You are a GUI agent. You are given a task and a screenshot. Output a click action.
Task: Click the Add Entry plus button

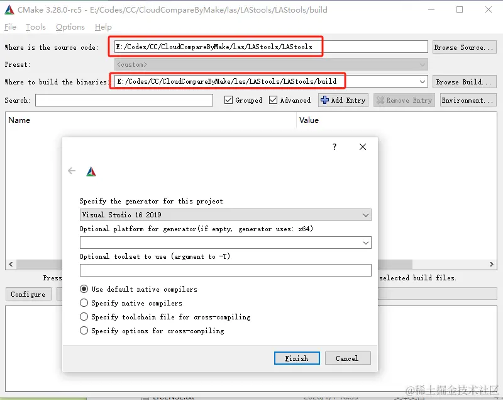pos(343,100)
